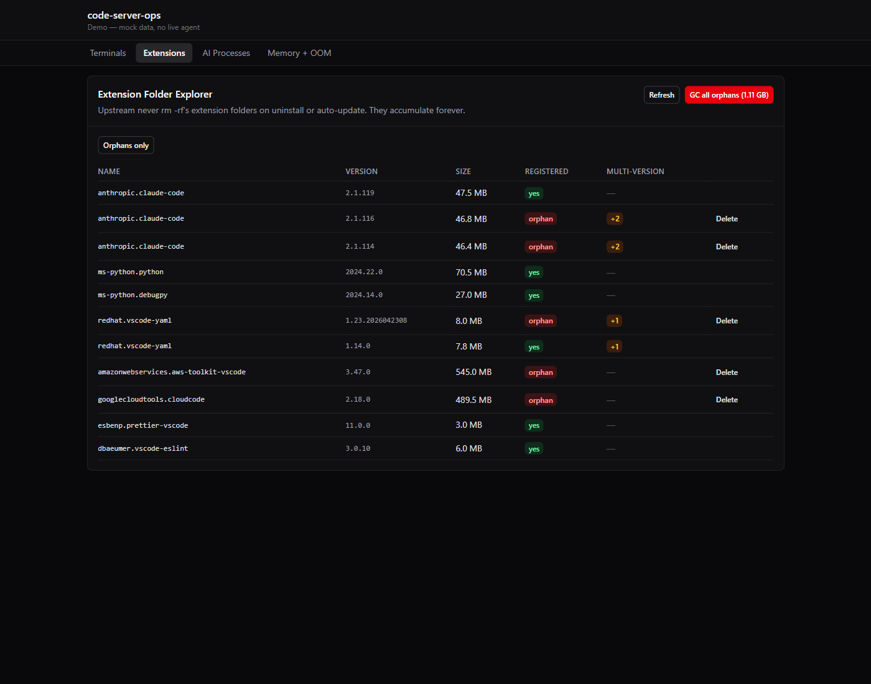Click the orphan badge for version 2.1.114

click(541, 247)
